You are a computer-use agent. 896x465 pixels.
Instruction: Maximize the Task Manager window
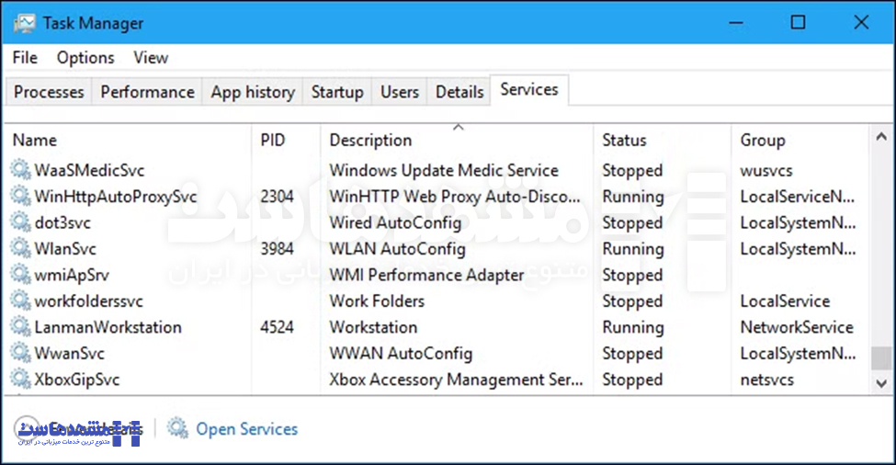point(798,22)
